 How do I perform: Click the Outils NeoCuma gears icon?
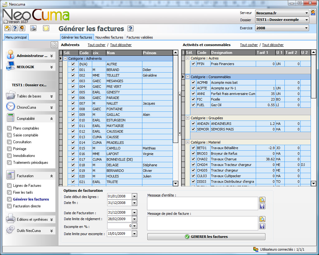point(10,229)
